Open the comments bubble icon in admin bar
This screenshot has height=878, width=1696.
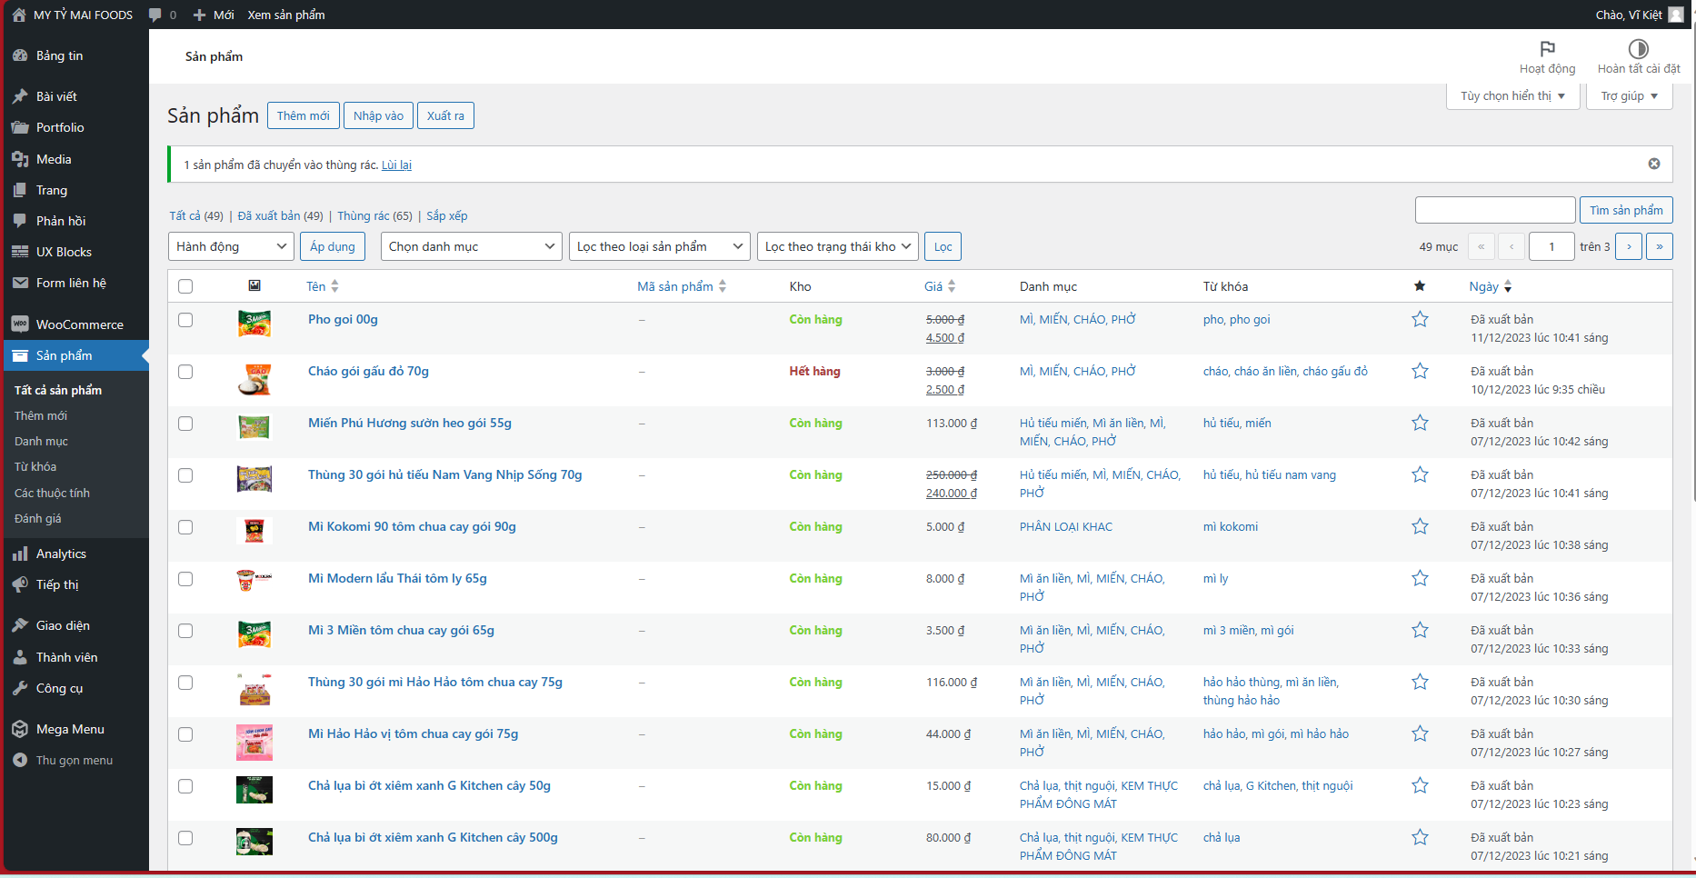pyautogui.click(x=155, y=15)
